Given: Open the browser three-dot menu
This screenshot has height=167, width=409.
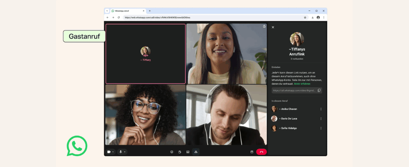Looking at the screenshot, I should pos(324,18).
